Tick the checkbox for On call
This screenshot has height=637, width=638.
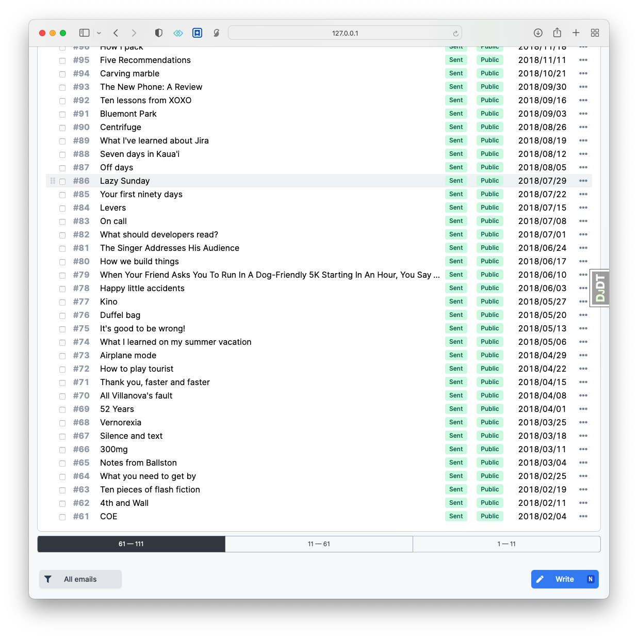(62, 221)
